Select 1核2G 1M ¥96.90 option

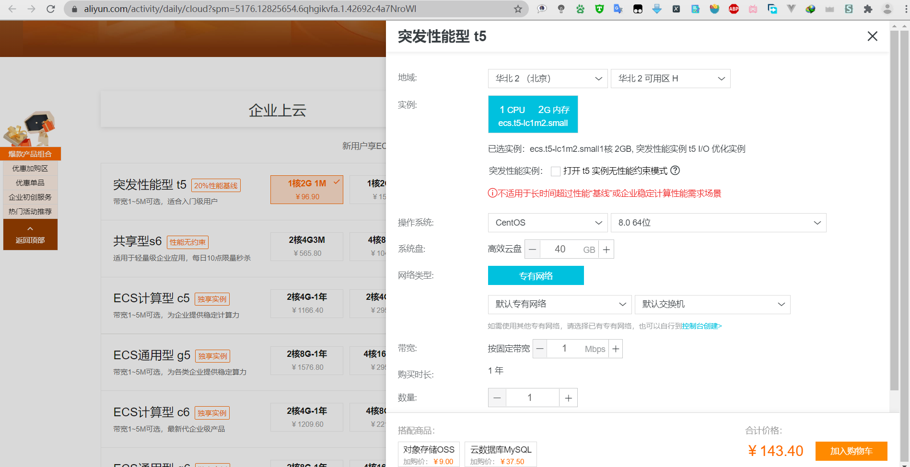(x=307, y=190)
